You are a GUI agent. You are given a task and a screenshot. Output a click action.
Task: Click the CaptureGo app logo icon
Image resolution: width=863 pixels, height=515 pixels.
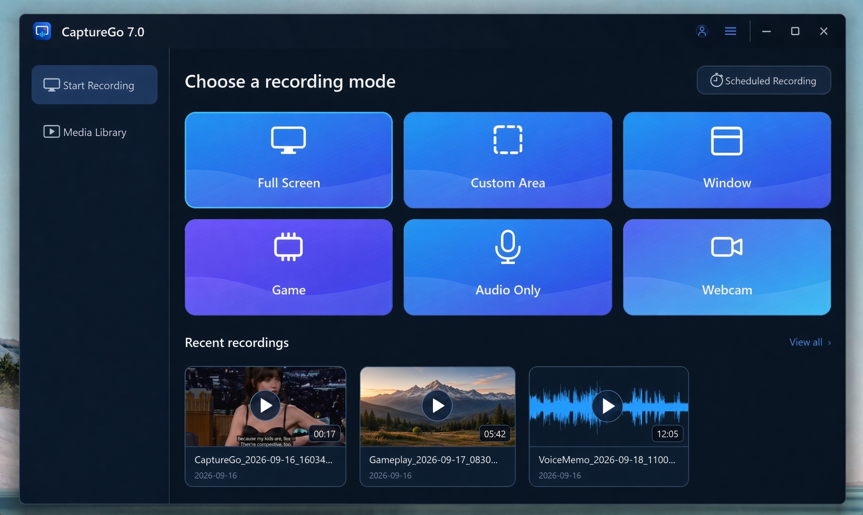point(42,31)
